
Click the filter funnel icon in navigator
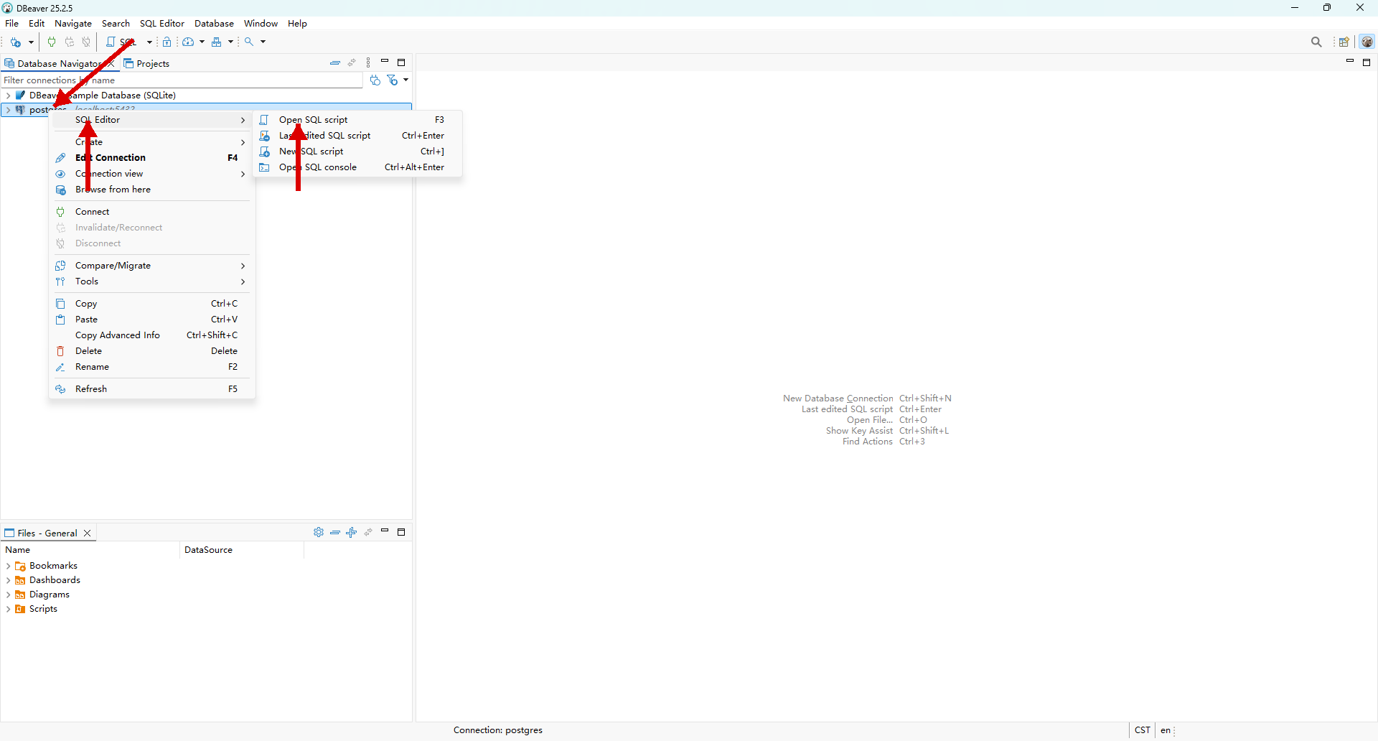pos(393,80)
